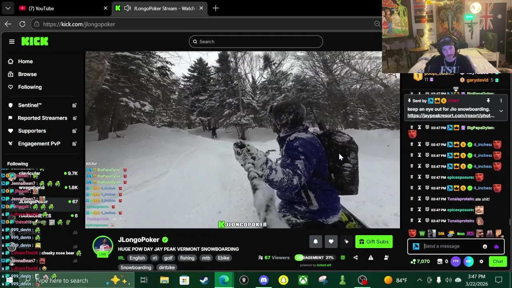Select the dirtbike tag
512x288 pixels.
pos(167,268)
